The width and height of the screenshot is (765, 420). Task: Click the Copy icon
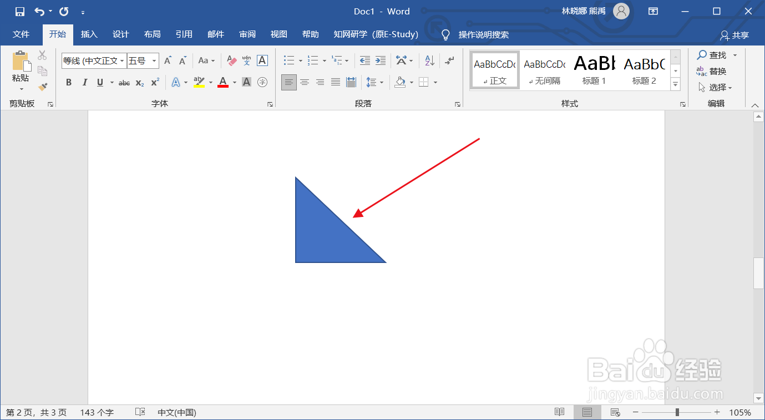click(x=42, y=70)
